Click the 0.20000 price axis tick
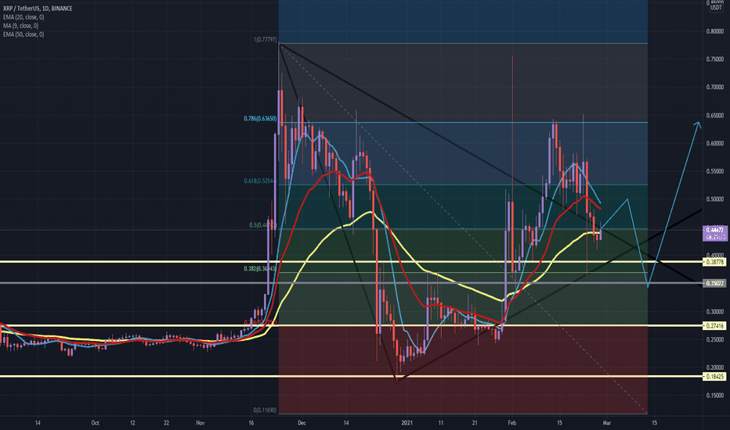Screen dimensions: 730x430 click(x=714, y=367)
